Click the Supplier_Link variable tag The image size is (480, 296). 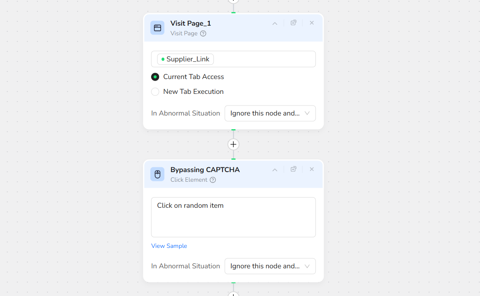[x=186, y=59]
